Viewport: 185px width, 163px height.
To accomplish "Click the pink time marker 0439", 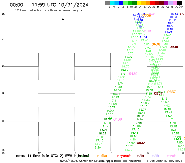I will 133,74.
